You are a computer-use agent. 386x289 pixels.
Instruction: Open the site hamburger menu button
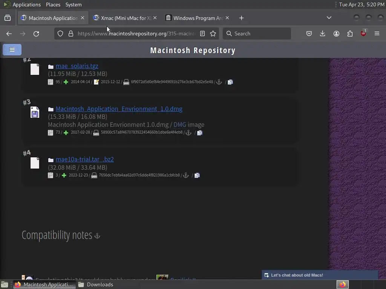point(12,50)
